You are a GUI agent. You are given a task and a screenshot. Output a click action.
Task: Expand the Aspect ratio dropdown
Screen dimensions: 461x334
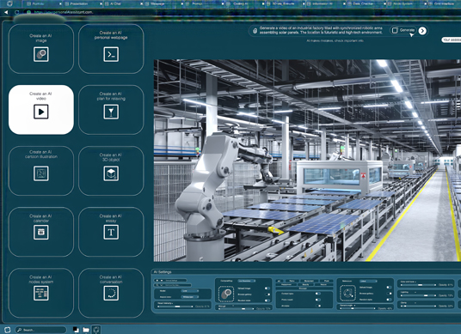pos(189,297)
